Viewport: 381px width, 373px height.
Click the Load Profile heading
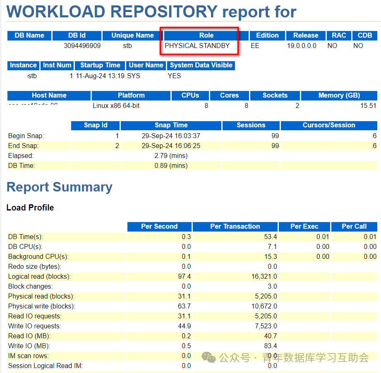30,208
